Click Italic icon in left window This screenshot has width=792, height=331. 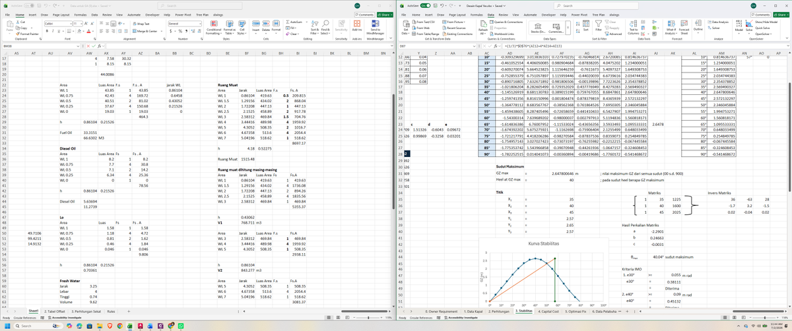coord(54,30)
